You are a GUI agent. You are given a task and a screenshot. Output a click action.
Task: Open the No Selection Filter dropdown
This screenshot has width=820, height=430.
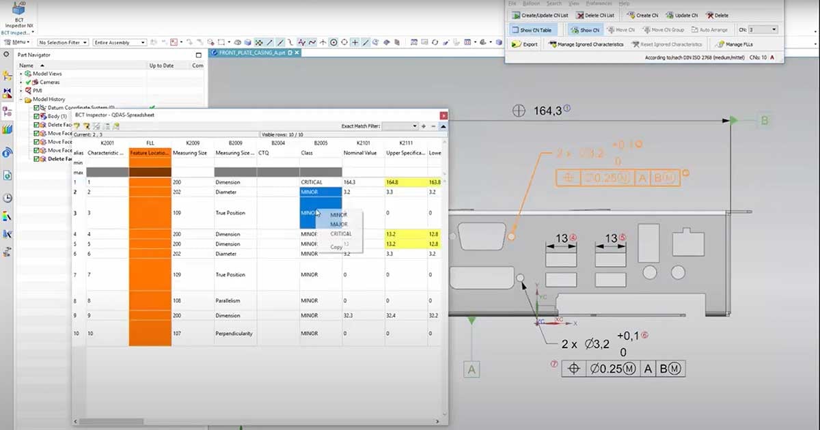(x=63, y=42)
